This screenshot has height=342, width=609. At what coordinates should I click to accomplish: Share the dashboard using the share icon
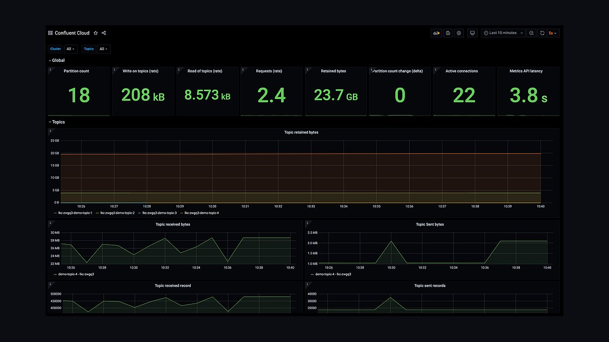coord(104,33)
